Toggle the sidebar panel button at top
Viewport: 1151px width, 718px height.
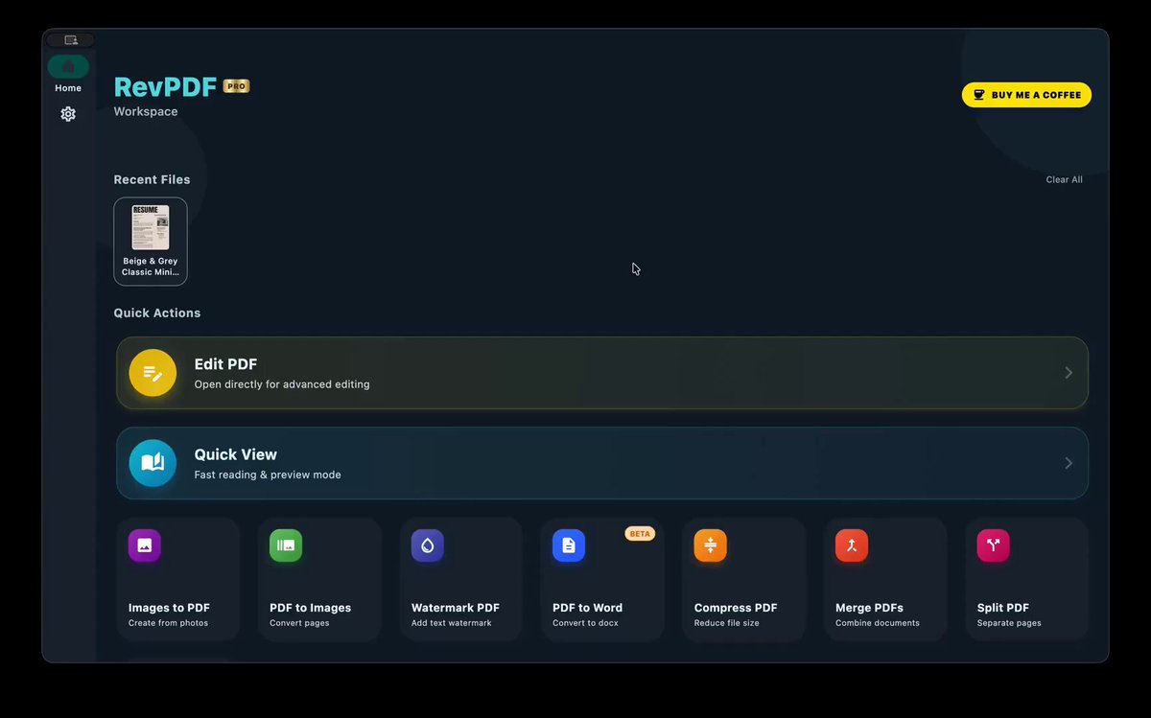71,40
